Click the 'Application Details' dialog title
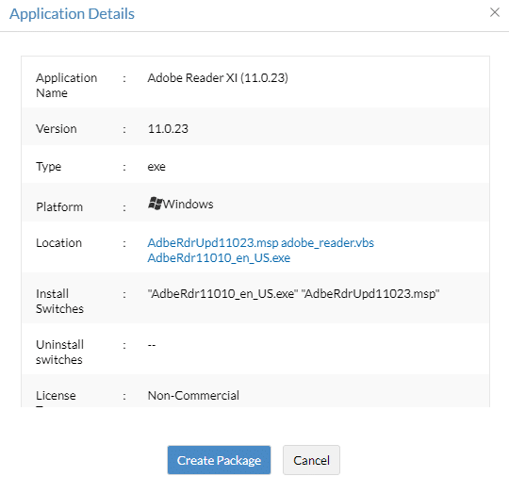 pos(72,13)
